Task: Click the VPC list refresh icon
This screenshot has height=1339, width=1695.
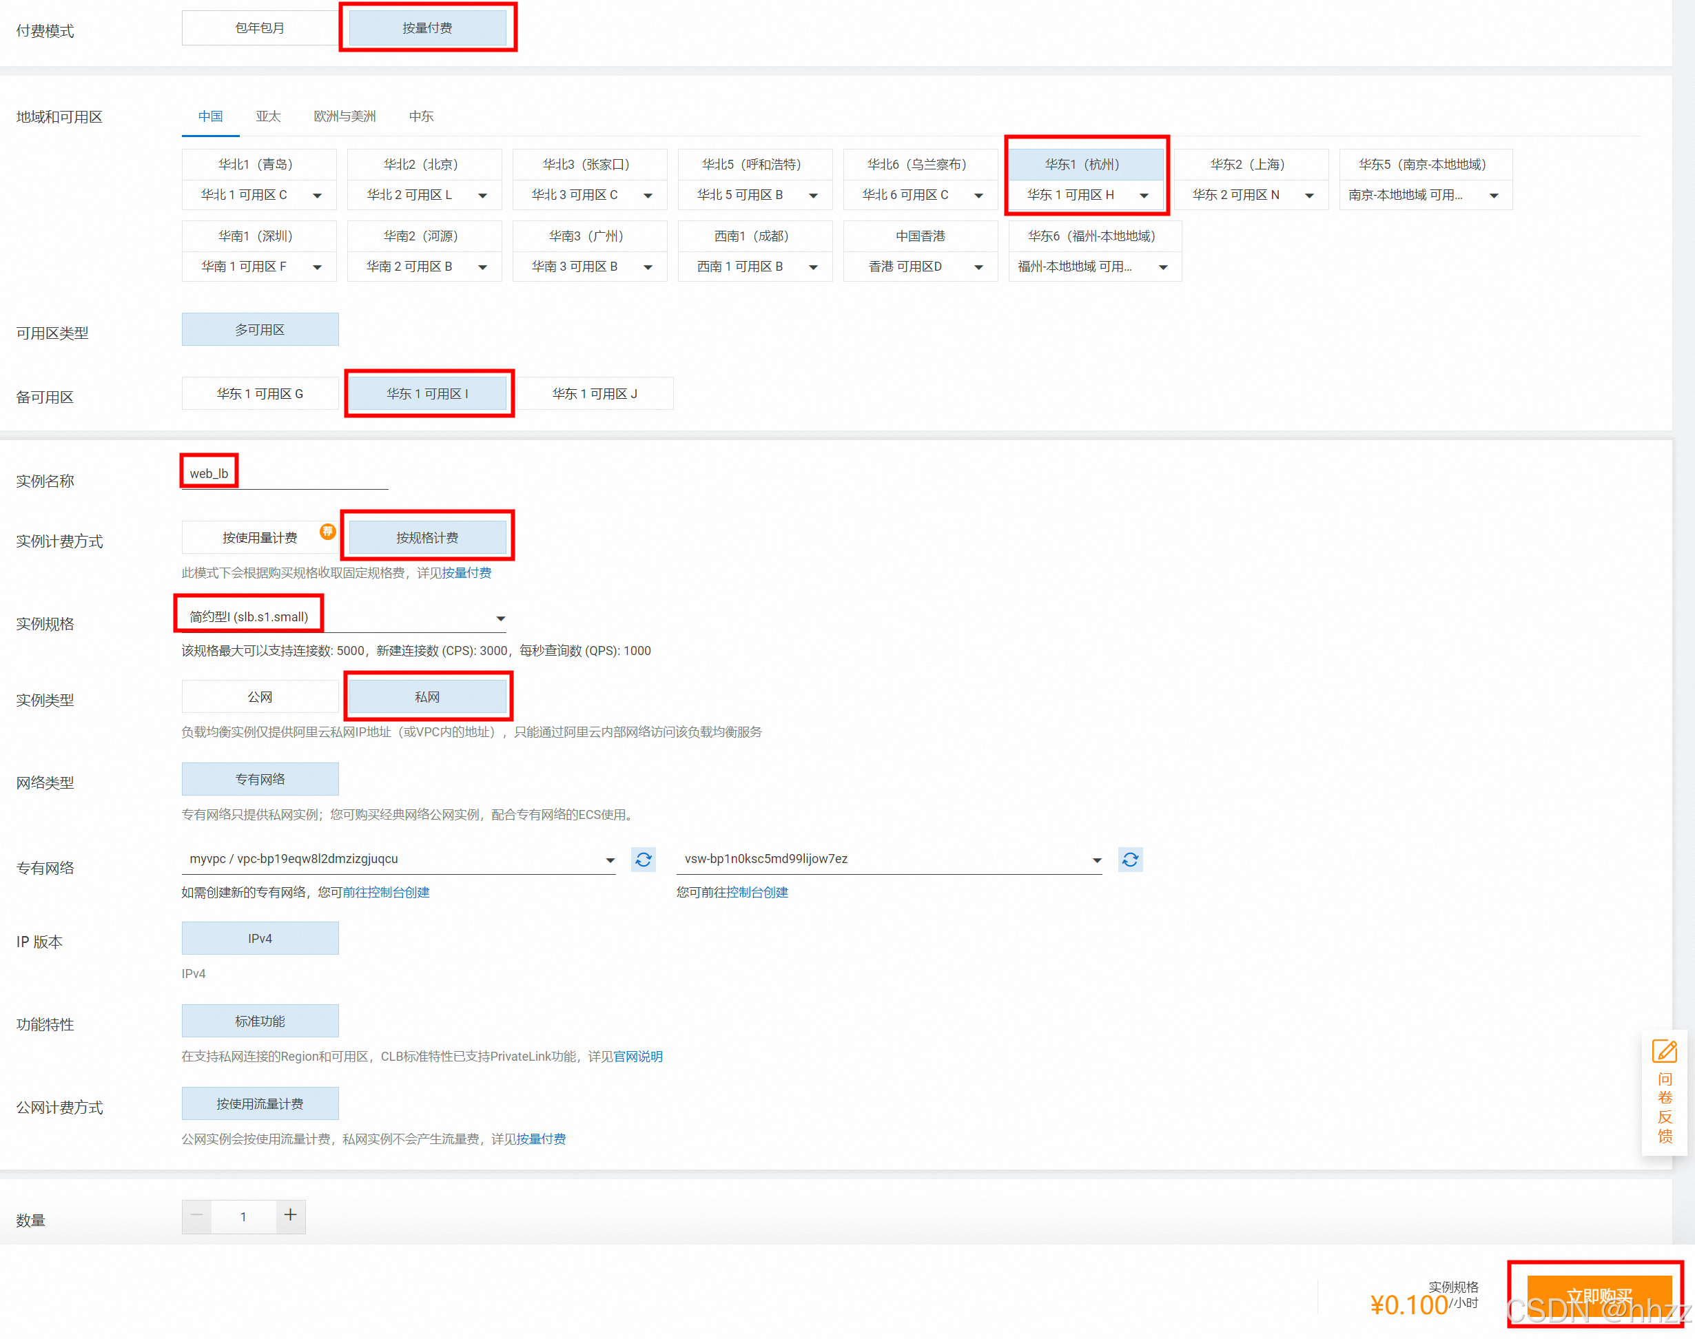Action: [643, 859]
